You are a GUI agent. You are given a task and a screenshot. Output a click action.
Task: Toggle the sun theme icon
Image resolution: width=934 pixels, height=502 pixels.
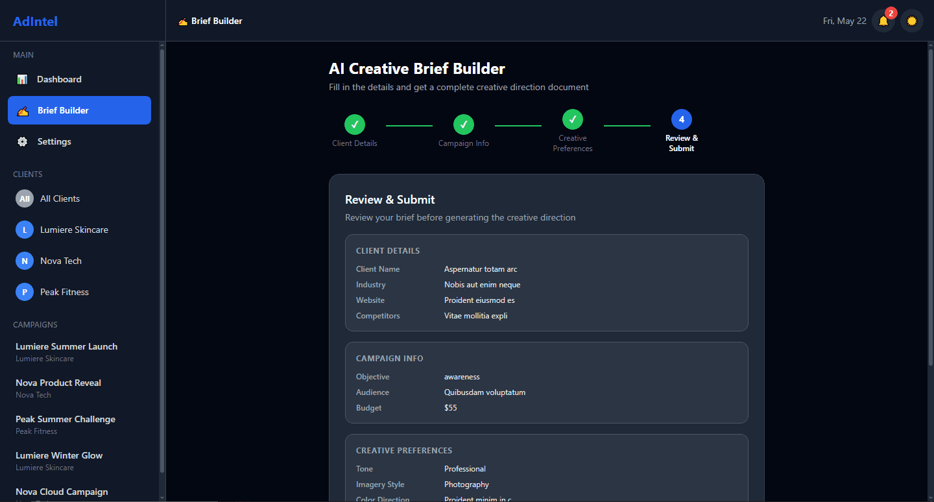pos(912,21)
